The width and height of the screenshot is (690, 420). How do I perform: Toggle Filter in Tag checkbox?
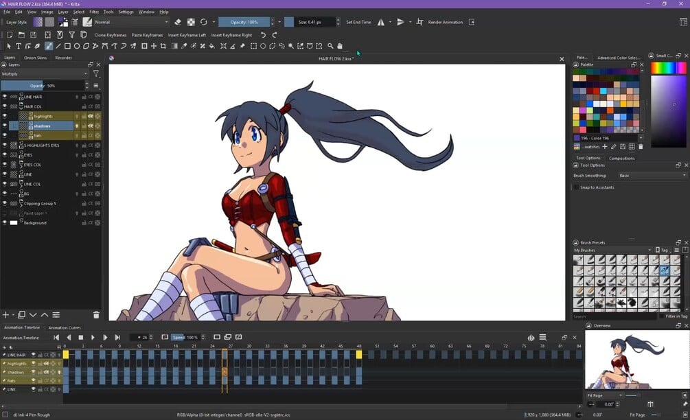click(x=661, y=316)
